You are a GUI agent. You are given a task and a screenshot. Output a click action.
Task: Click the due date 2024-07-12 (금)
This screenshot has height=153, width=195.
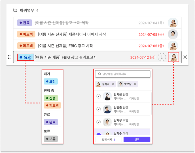click(x=143, y=57)
